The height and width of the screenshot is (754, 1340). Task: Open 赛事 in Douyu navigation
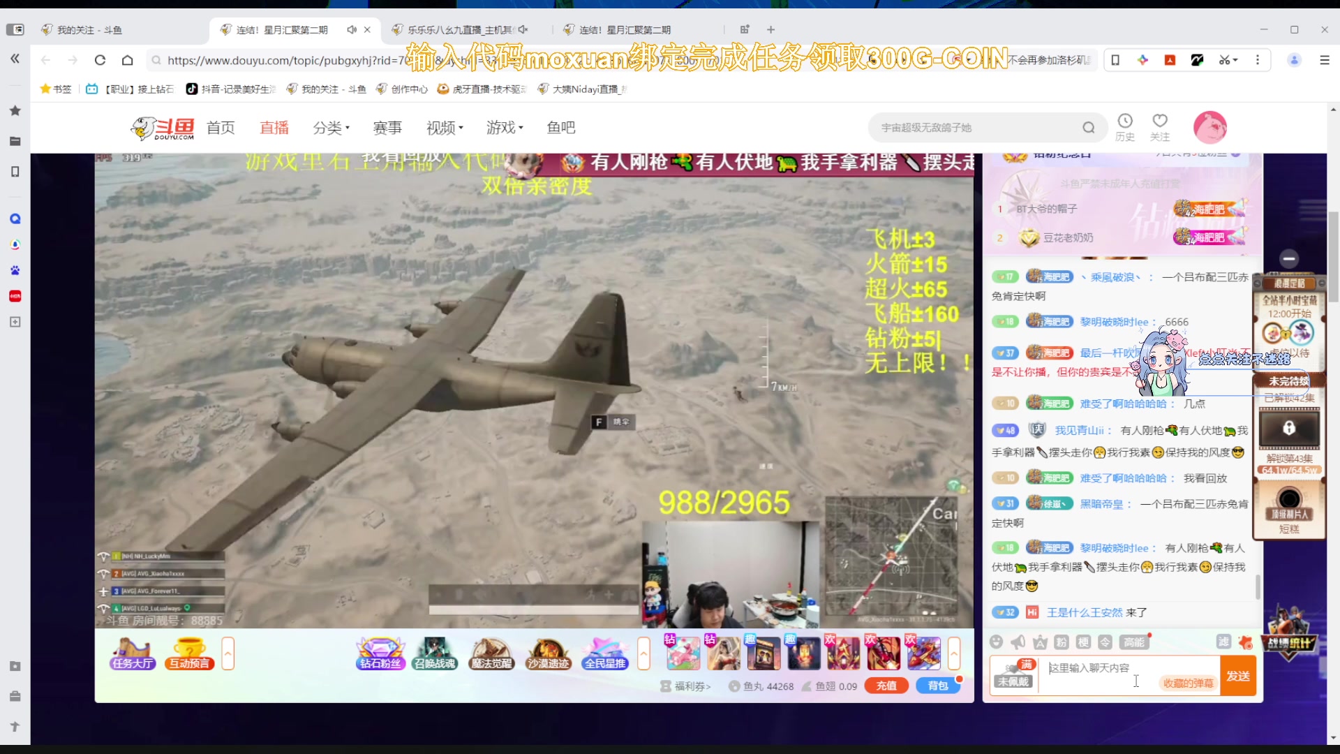(387, 128)
